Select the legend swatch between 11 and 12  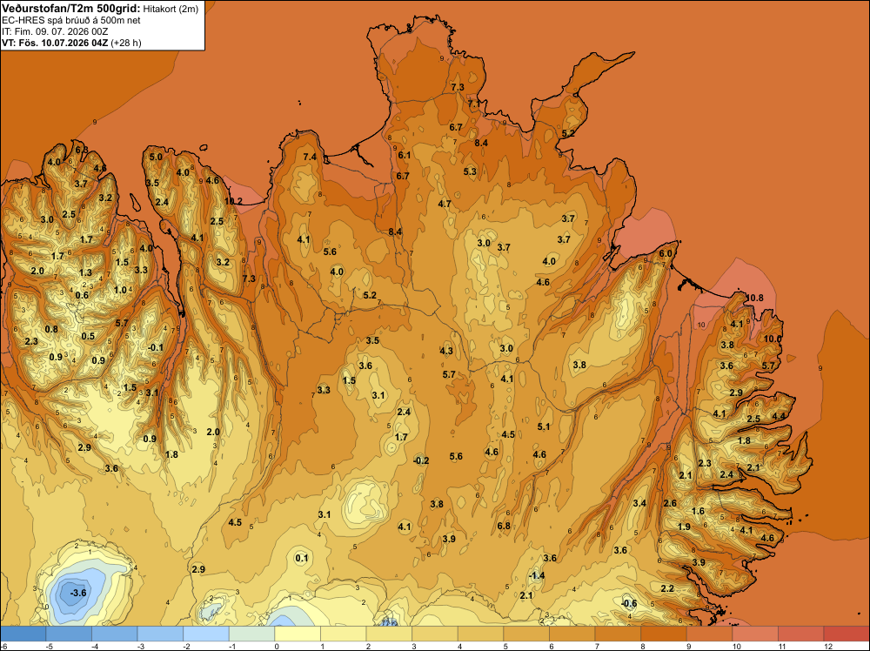point(800,634)
